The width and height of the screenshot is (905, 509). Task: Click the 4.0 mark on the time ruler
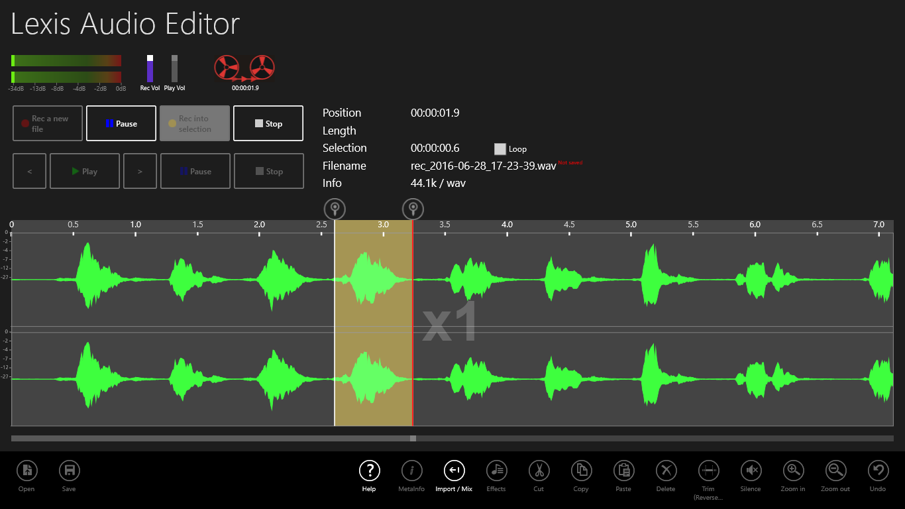point(507,225)
